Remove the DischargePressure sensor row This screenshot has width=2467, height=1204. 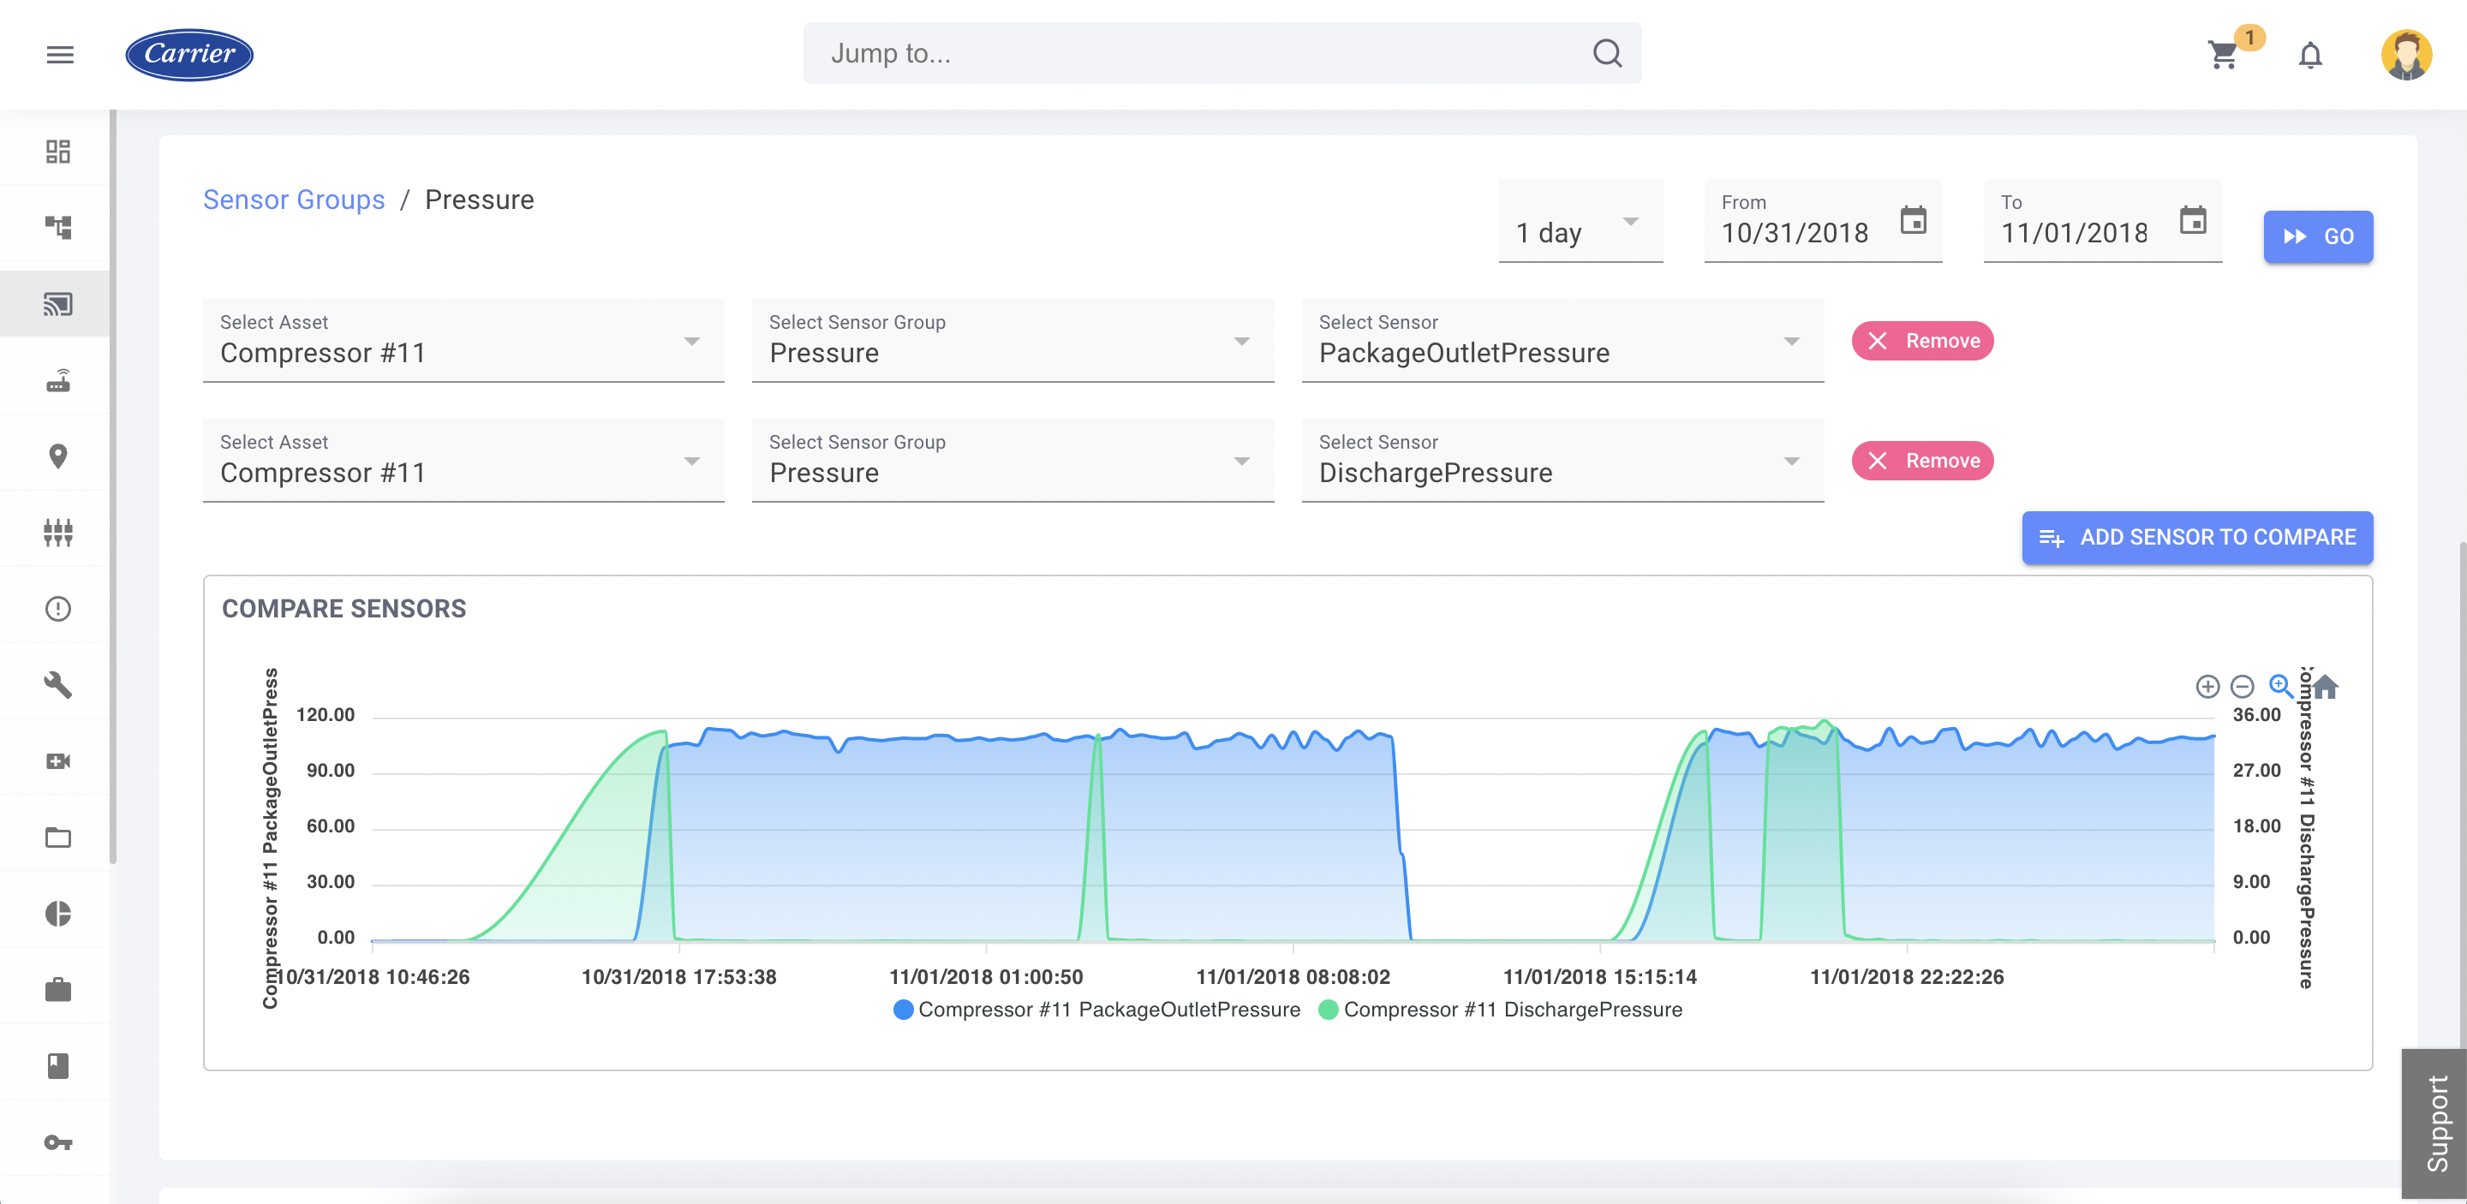click(x=1922, y=461)
